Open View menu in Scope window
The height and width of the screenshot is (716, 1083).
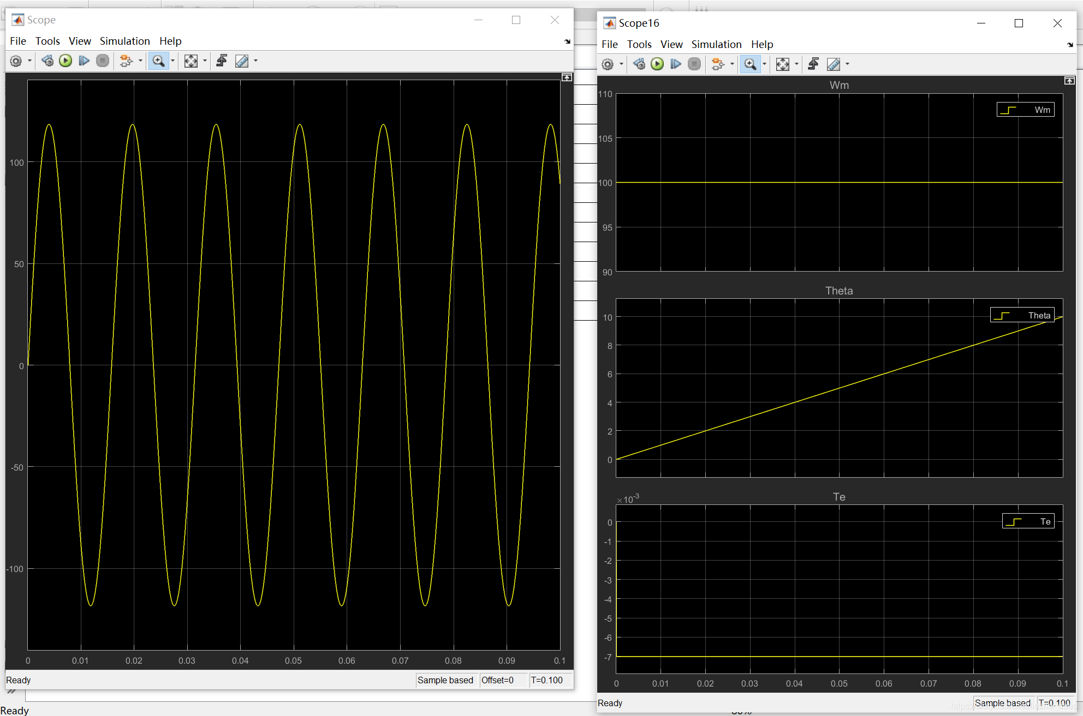pyautogui.click(x=80, y=41)
